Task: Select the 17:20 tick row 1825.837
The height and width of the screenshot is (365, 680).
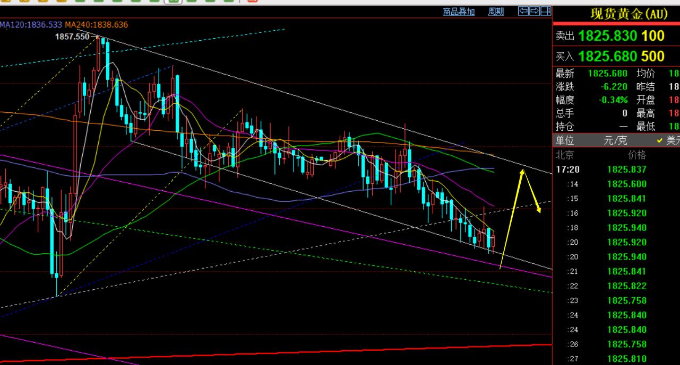Action: tap(616, 170)
